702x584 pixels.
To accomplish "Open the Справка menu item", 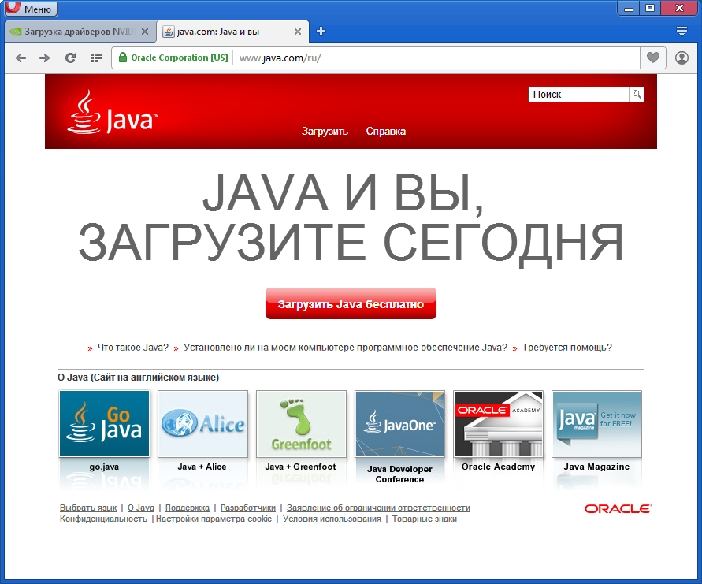I will pos(386,131).
